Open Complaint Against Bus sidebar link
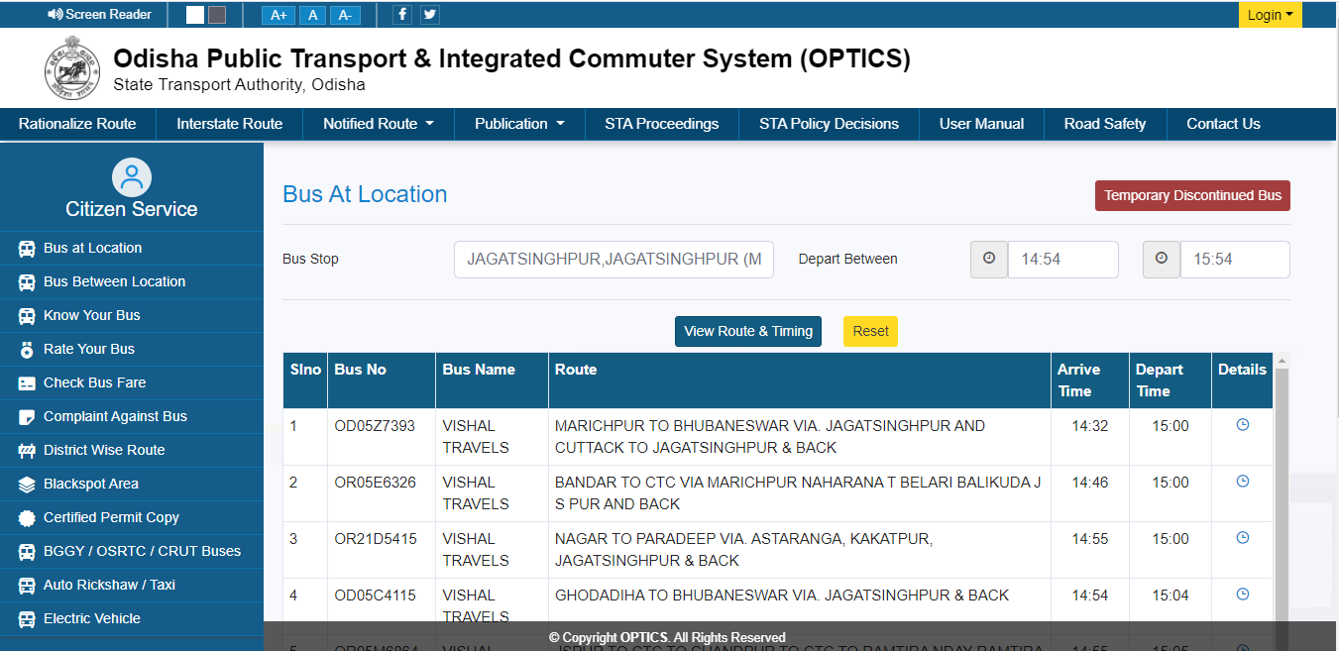 point(132,416)
